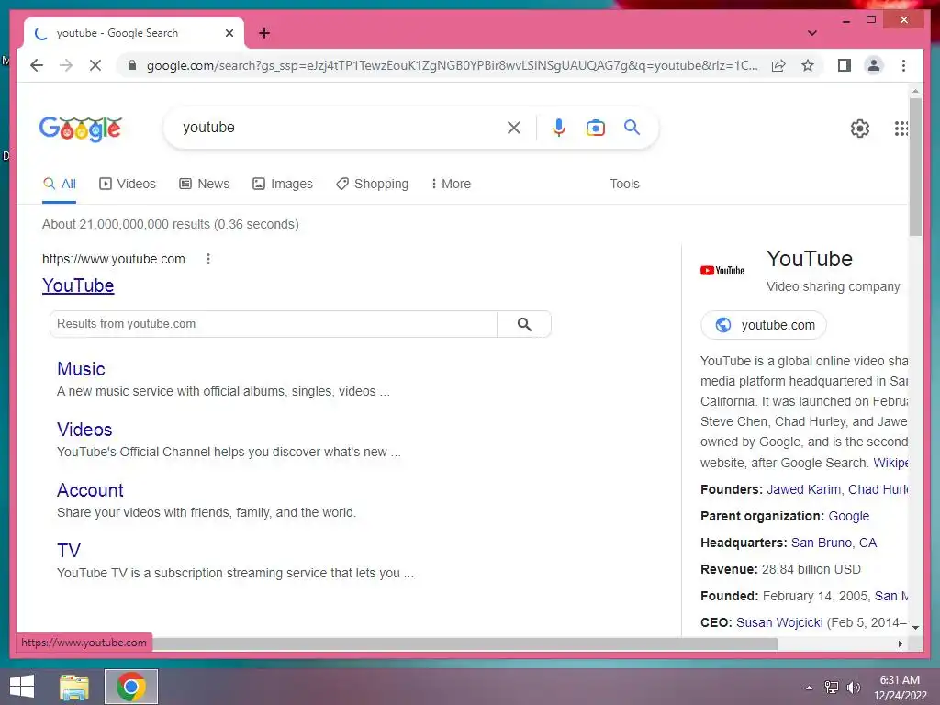Open the Jawed Karim founder link

point(803,489)
